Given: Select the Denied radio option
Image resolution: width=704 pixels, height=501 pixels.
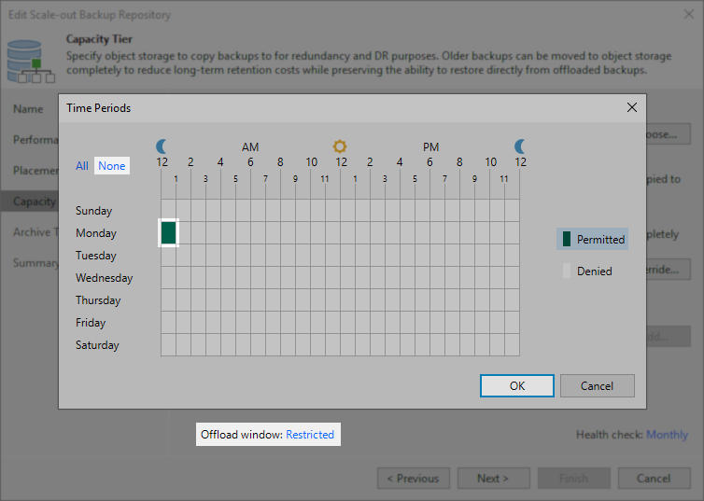Looking at the screenshot, I should (587, 271).
